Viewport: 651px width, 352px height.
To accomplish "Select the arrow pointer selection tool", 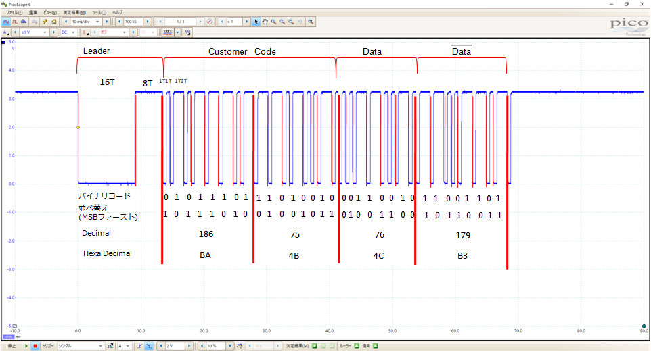I will [x=256, y=22].
